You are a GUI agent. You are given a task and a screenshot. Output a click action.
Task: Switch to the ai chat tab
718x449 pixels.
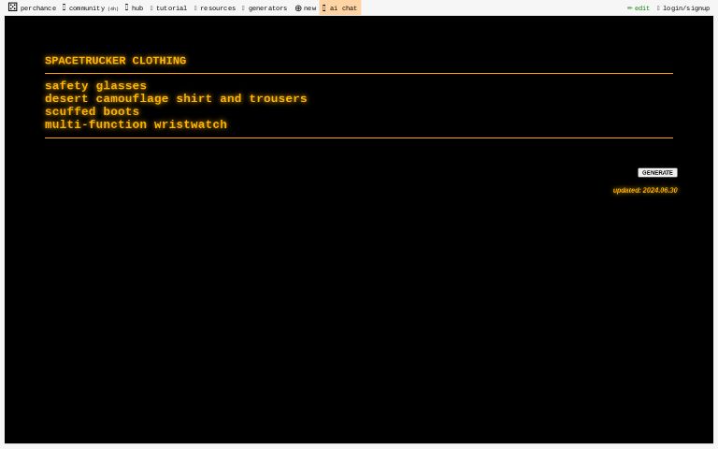(x=342, y=8)
